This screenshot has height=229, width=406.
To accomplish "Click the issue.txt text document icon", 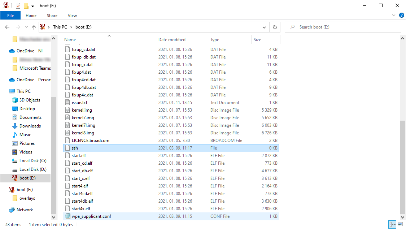I will pos(67,102).
